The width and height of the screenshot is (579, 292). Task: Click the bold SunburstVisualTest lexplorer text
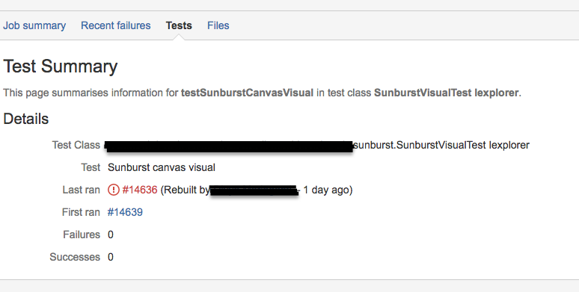(447, 93)
